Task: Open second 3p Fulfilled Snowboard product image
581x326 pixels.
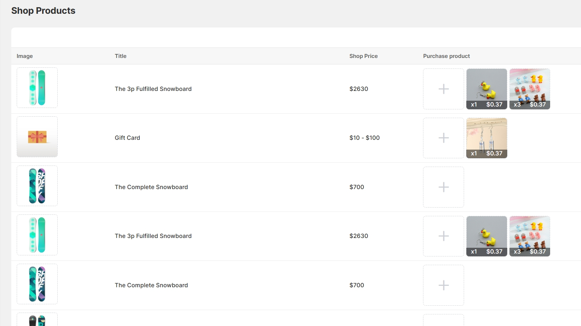Action: [37, 235]
